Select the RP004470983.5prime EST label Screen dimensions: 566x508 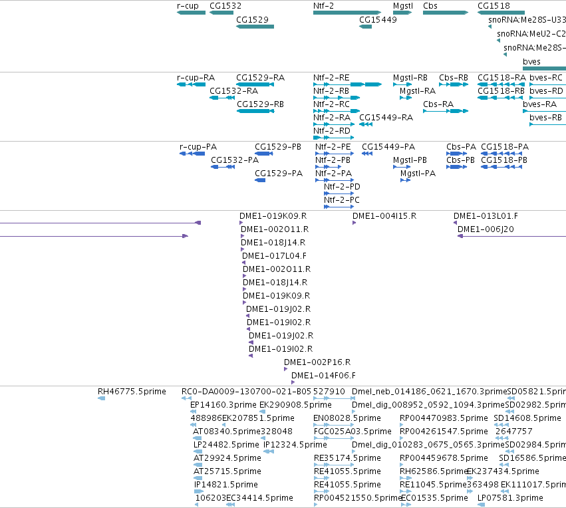pos(444,418)
